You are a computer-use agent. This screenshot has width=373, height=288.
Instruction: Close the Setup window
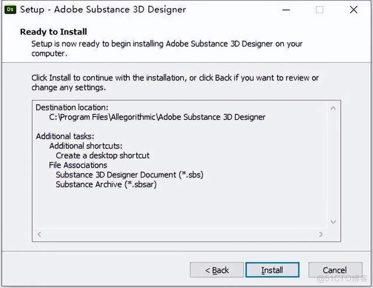tap(354, 10)
